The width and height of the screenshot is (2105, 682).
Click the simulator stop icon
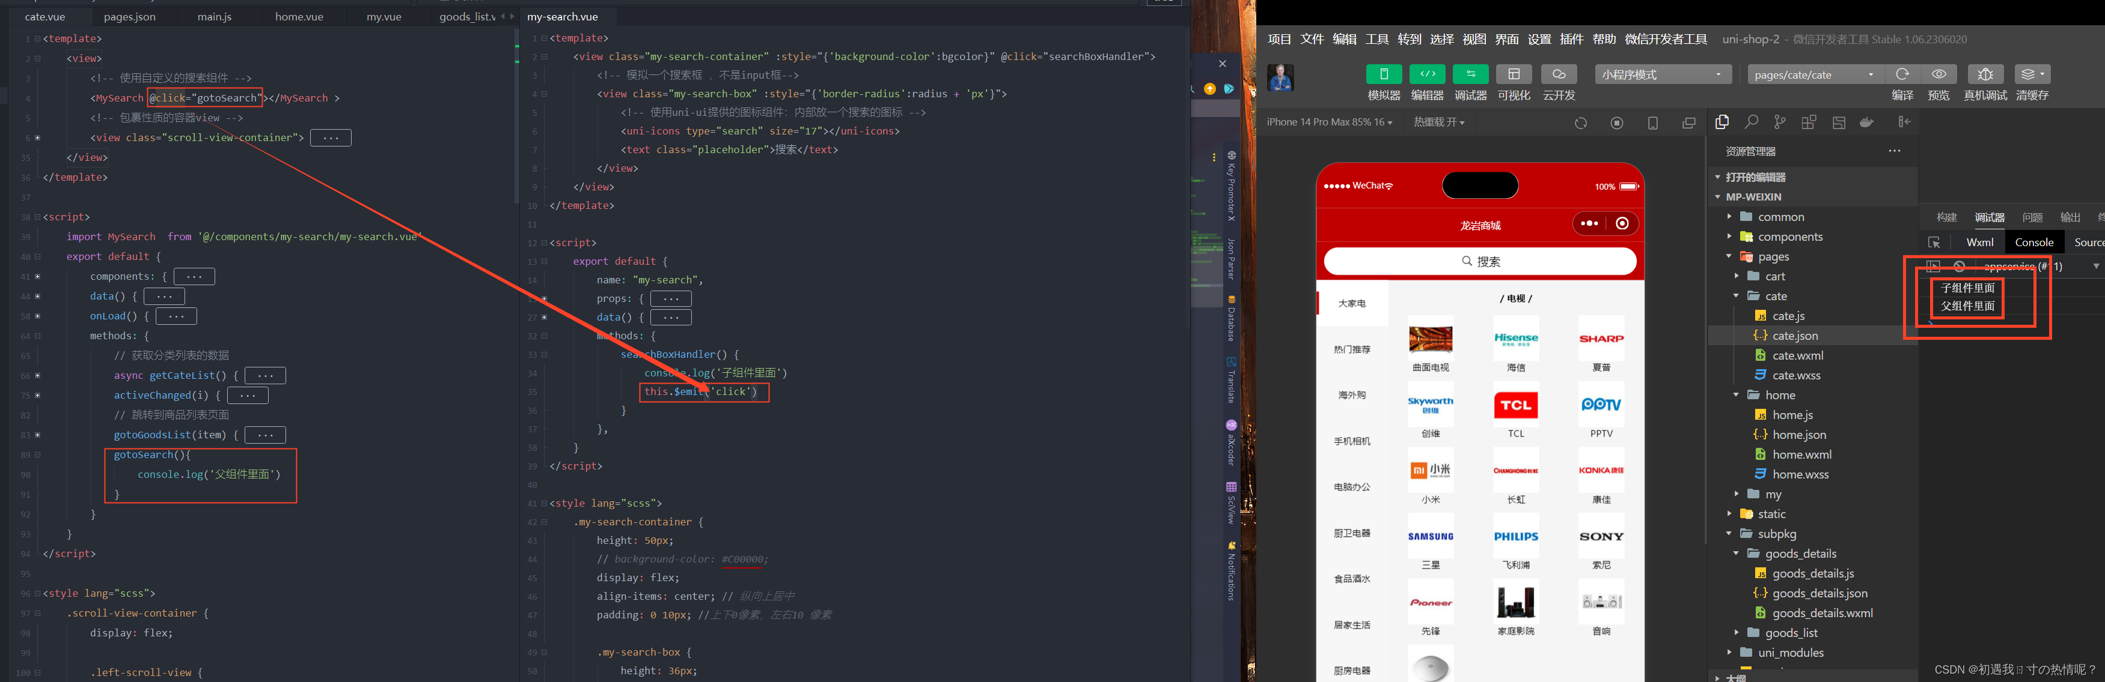(x=1616, y=123)
